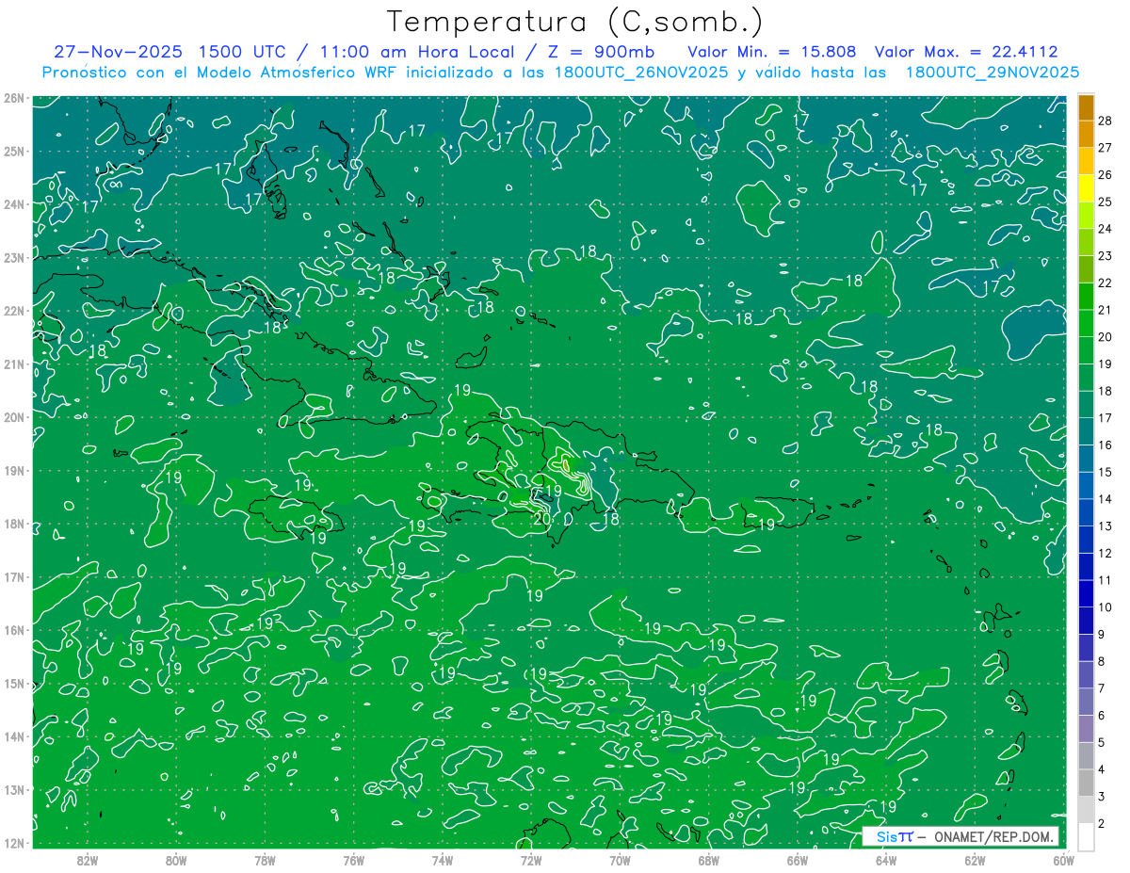This screenshot has height=873, width=1130.
Task: Click the contour label 20 over Hispaniola
Action: point(541,518)
